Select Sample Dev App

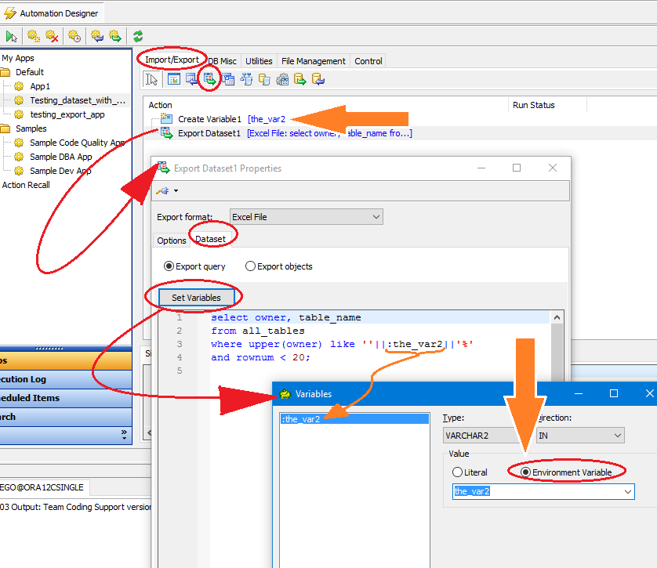60,171
